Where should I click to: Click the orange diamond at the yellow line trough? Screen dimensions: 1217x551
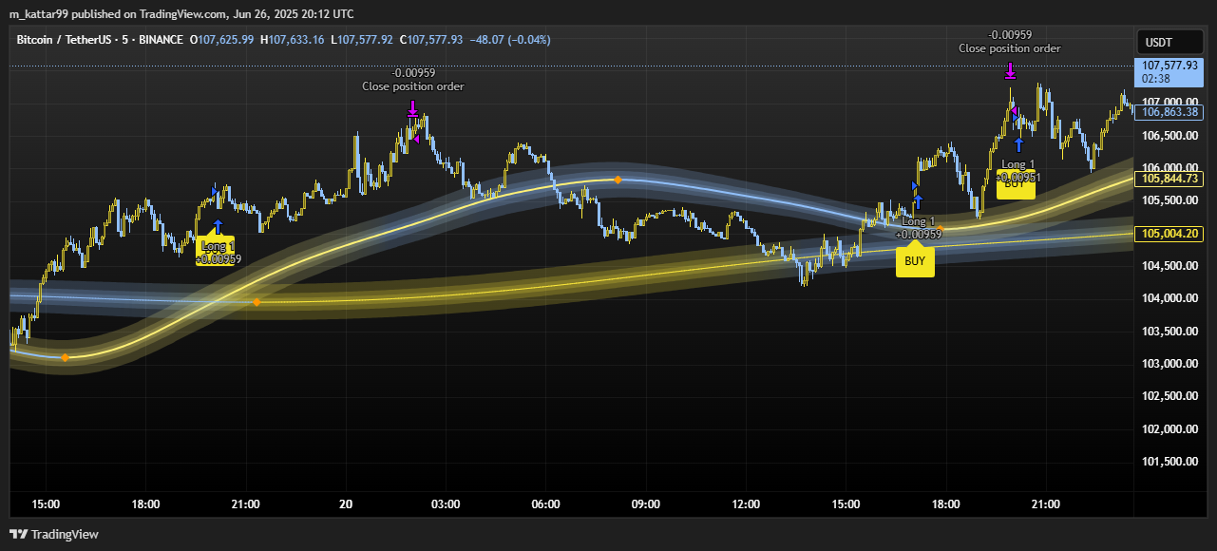[x=65, y=357]
